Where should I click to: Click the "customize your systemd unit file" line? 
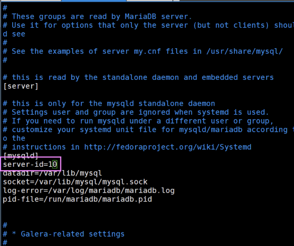pyautogui.click(x=148, y=130)
